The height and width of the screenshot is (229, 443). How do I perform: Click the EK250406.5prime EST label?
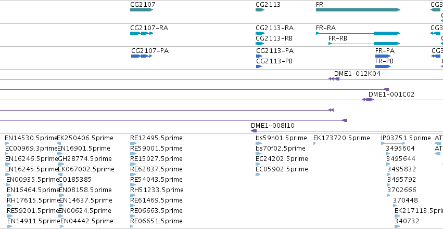[85, 138]
